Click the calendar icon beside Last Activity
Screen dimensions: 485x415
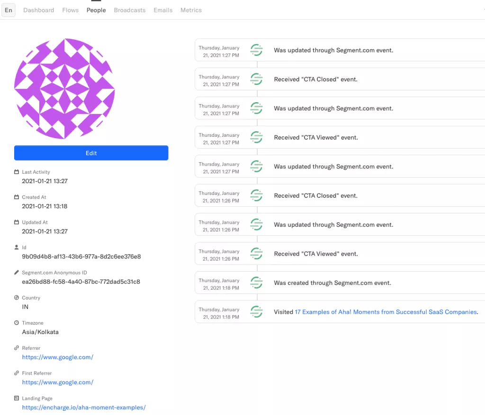click(17, 172)
